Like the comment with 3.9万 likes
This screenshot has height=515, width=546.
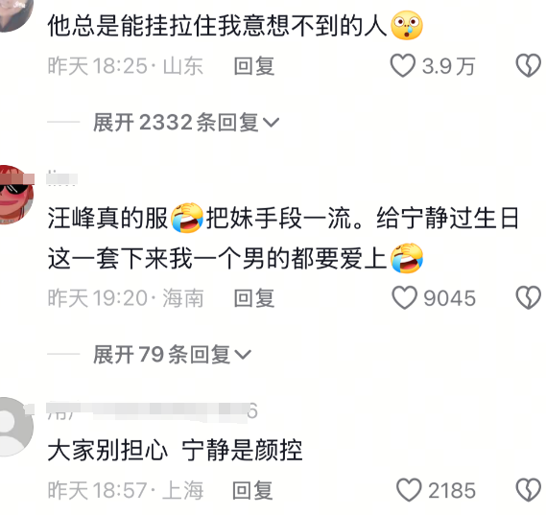click(403, 65)
